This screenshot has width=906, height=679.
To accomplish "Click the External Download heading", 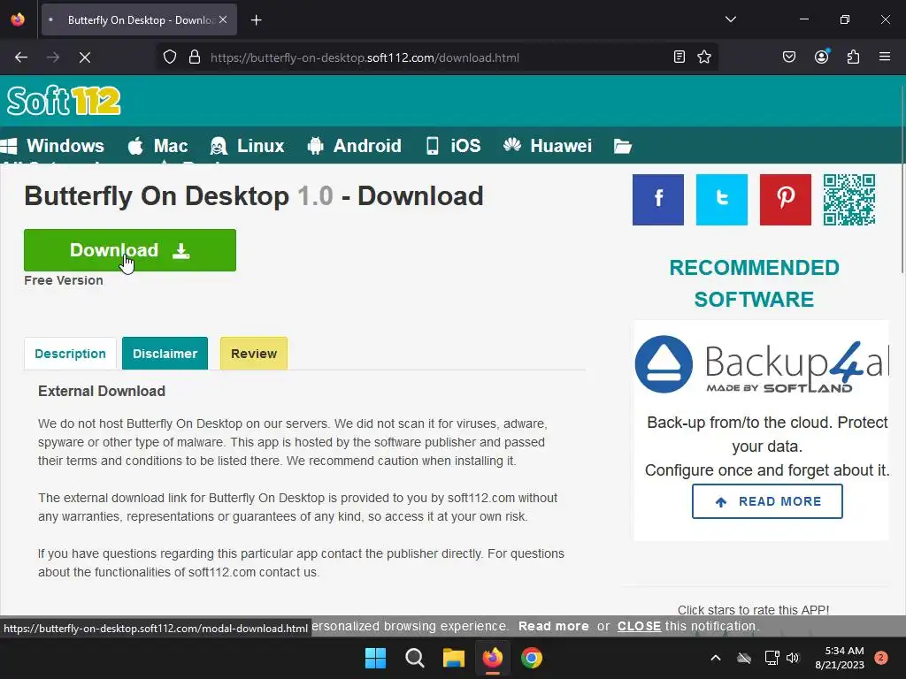I will pyautogui.click(x=102, y=391).
